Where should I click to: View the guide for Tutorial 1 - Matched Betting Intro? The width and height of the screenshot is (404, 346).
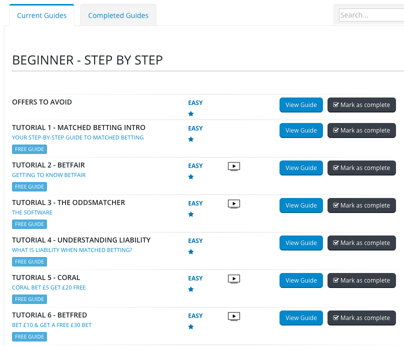(301, 130)
